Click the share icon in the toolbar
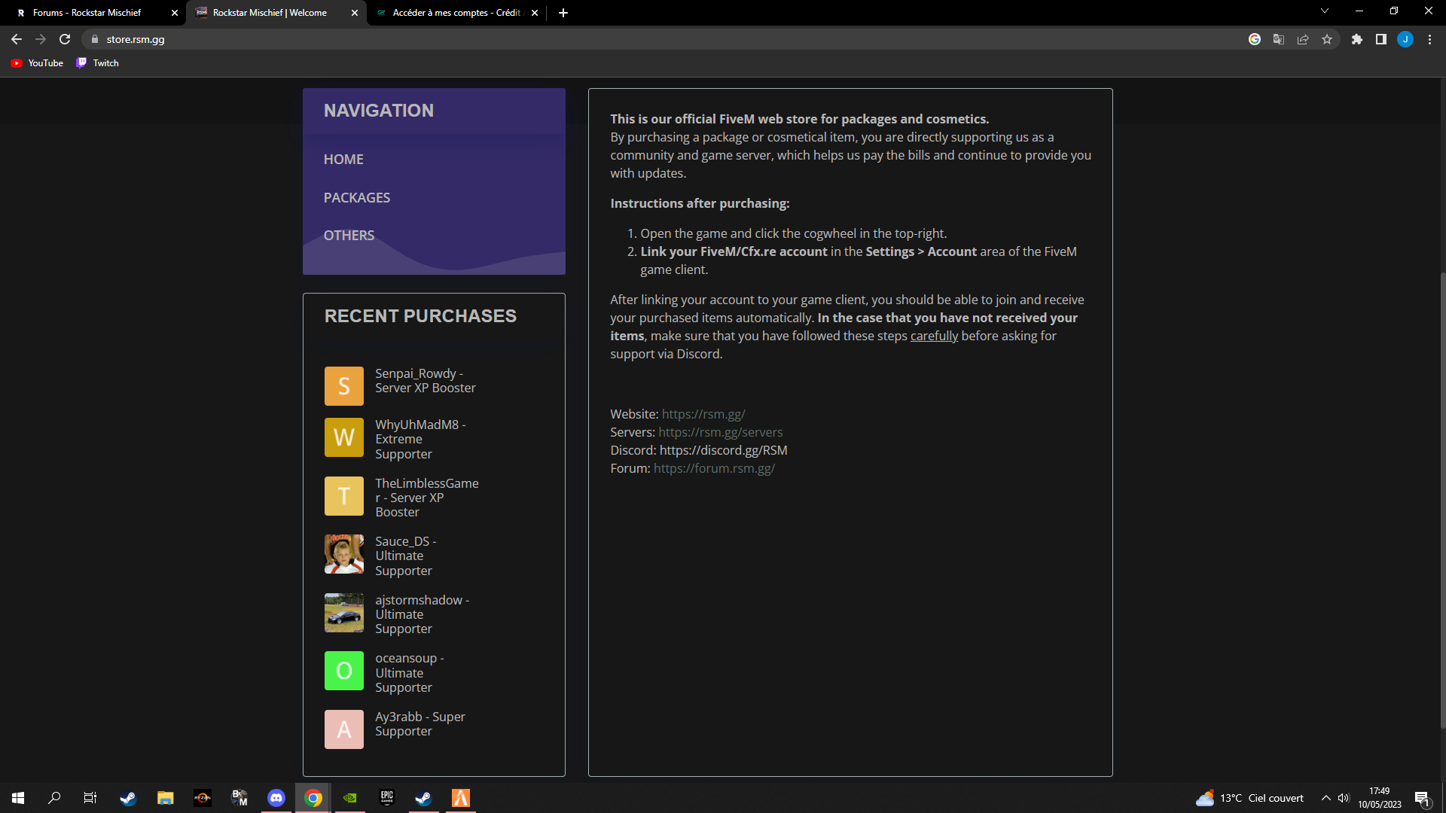 click(x=1302, y=39)
